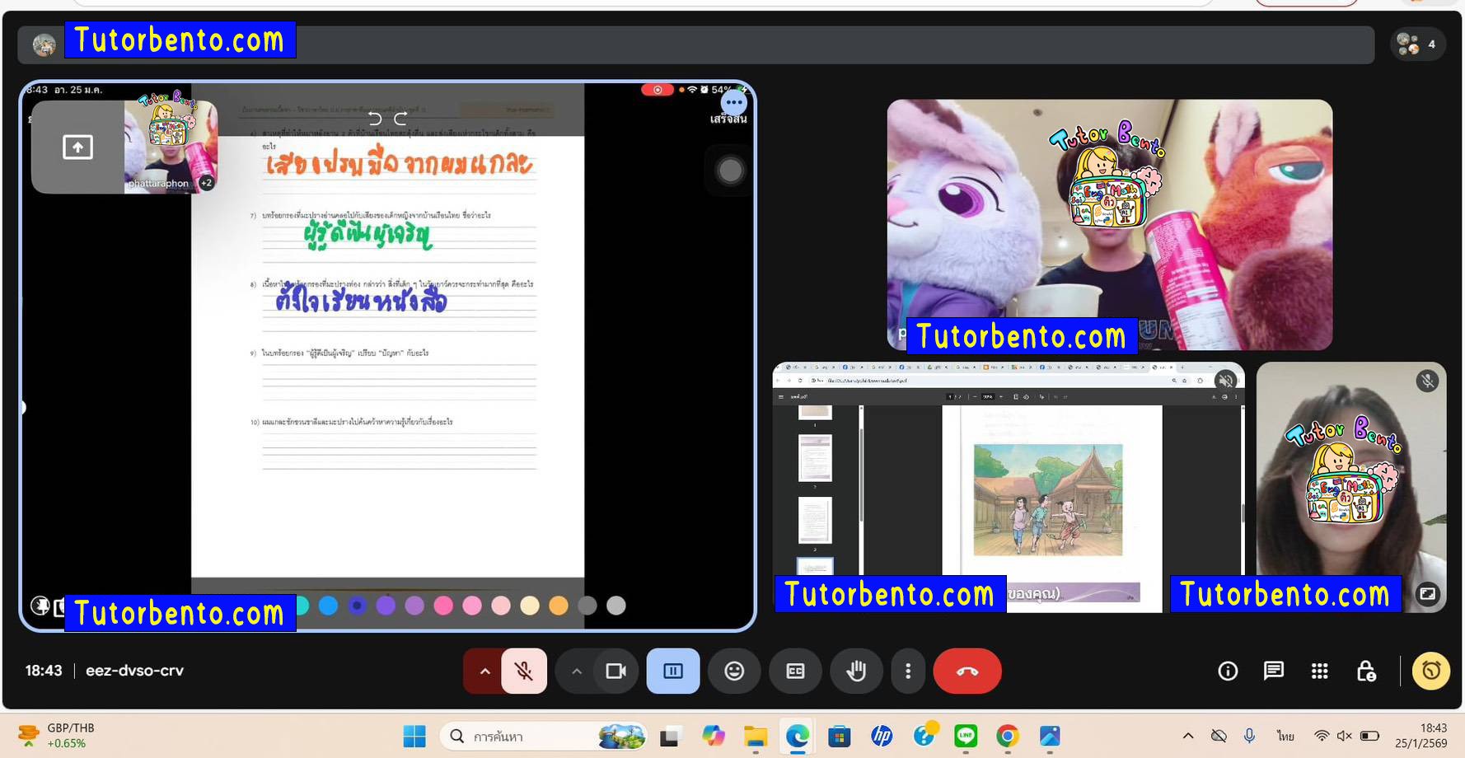Unmute the shared browser tab audio icon
This screenshot has height=758, width=1465.
[x=1227, y=380]
